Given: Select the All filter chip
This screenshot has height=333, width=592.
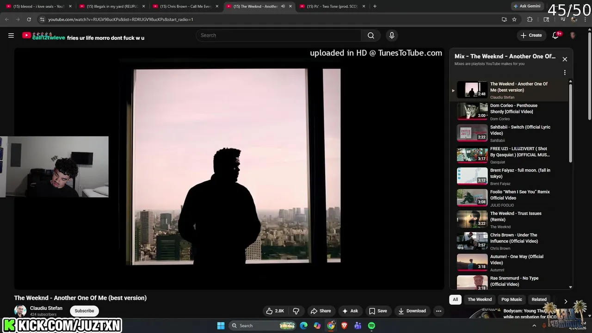Looking at the screenshot, I should [x=455, y=300].
